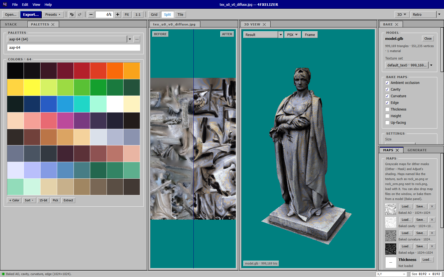
Task: Open the File menu
Action: tap(15, 4)
